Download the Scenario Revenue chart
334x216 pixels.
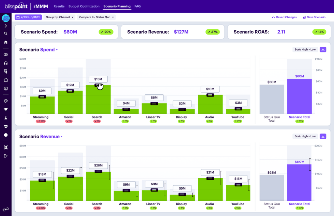click(x=323, y=136)
